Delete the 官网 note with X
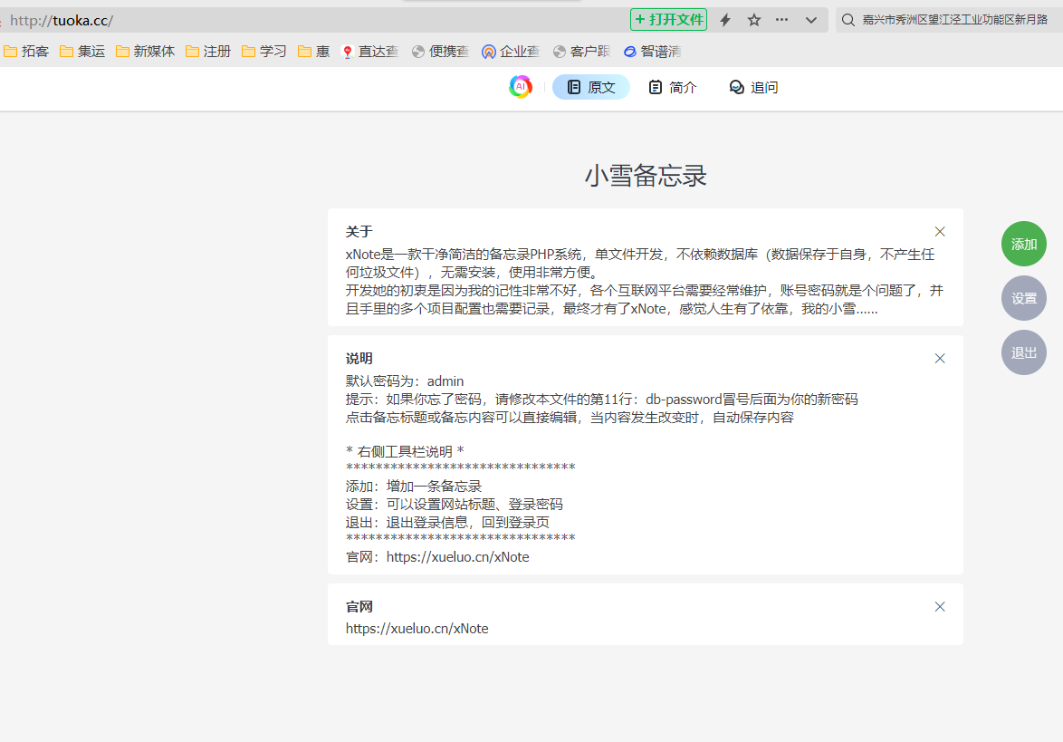 [x=940, y=606]
